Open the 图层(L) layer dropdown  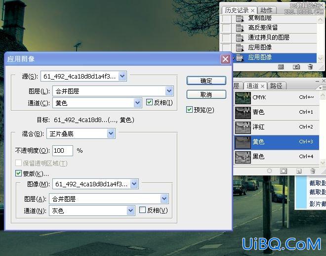coord(113,91)
